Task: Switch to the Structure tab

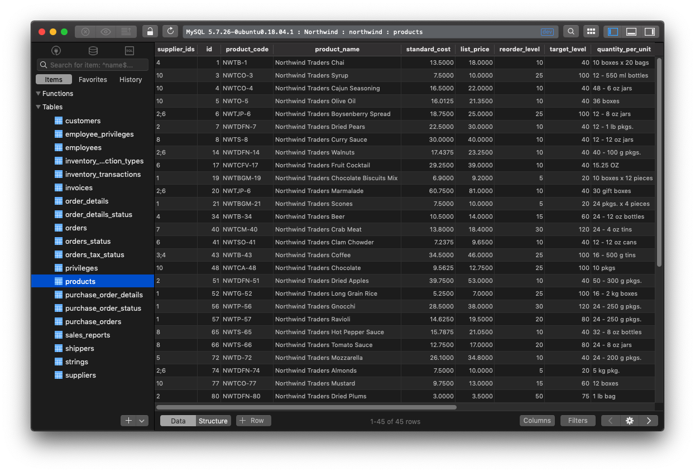Action: tap(213, 421)
